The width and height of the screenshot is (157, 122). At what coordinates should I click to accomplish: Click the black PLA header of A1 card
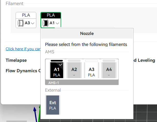(x=51, y=15)
